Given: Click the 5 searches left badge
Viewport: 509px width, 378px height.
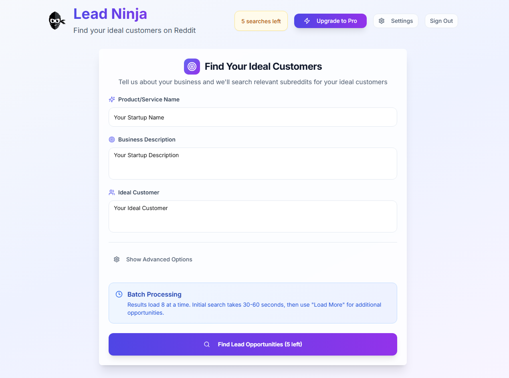Looking at the screenshot, I should tap(261, 20).
